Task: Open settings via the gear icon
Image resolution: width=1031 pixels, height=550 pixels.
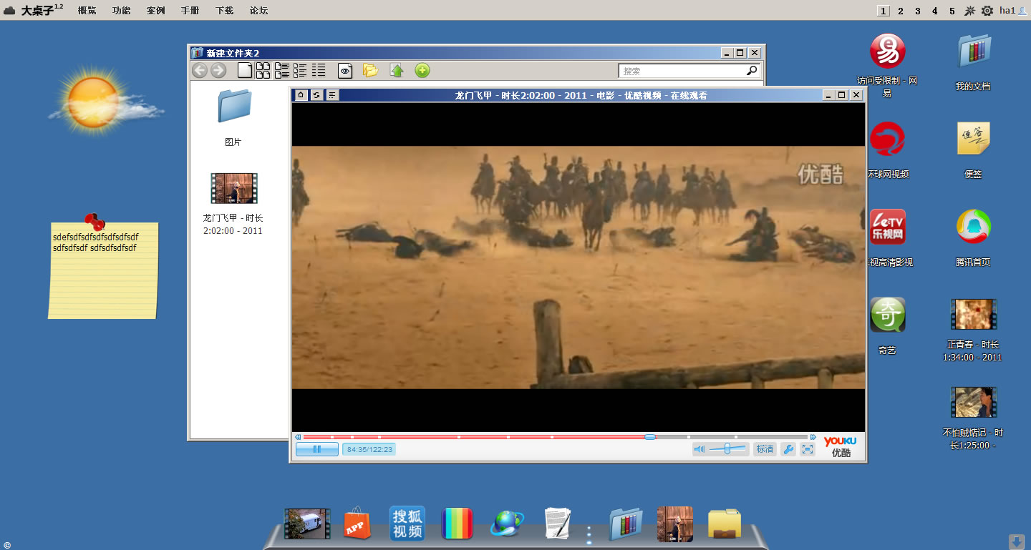Action: (987, 11)
